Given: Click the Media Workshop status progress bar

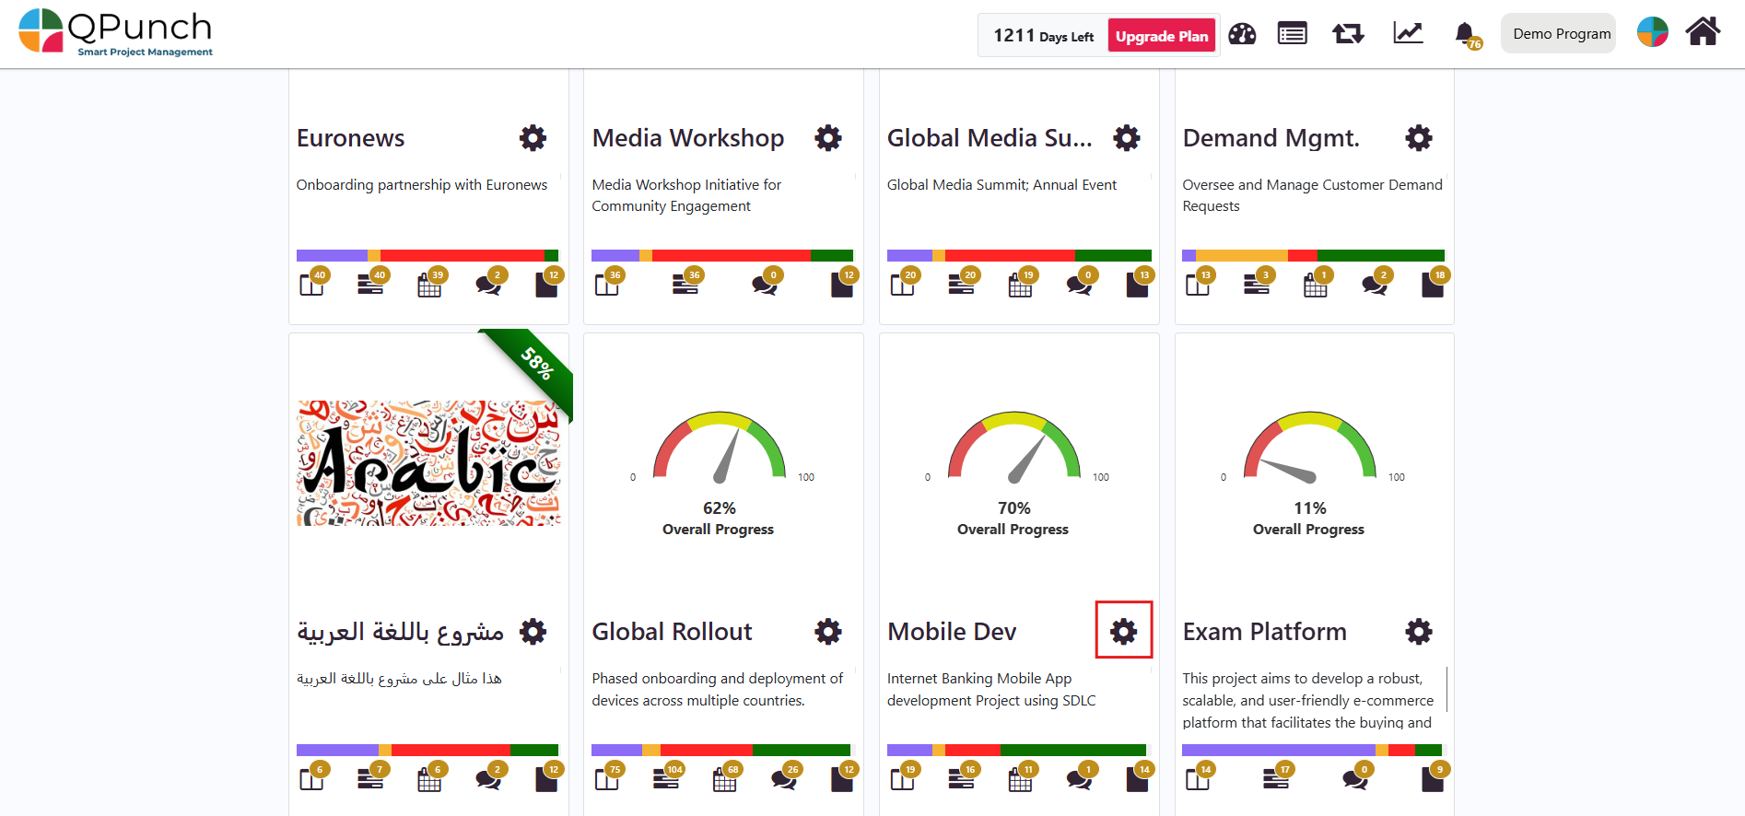Looking at the screenshot, I should click(722, 255).
